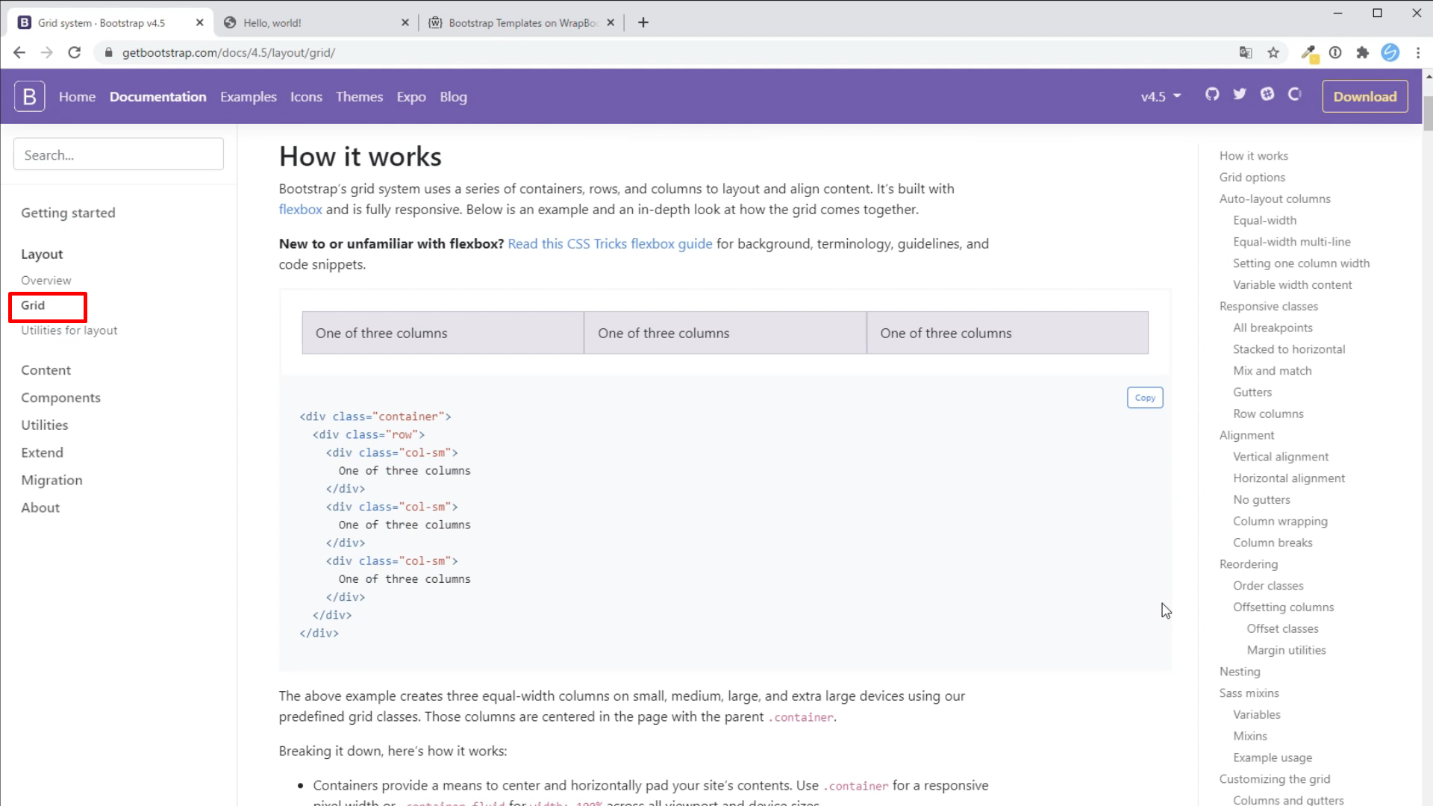Expand Components sidebar section

pos(60,398)
